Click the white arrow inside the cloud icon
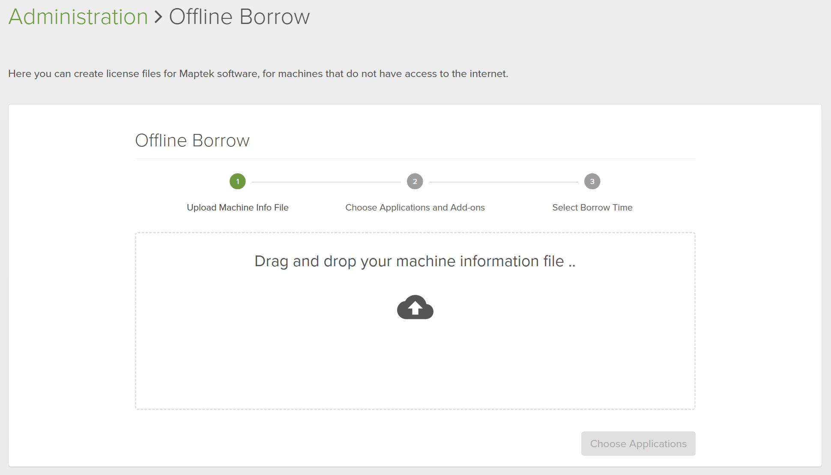Image resolution: width=831 pixels, height=475 pixels. point(415,308)
